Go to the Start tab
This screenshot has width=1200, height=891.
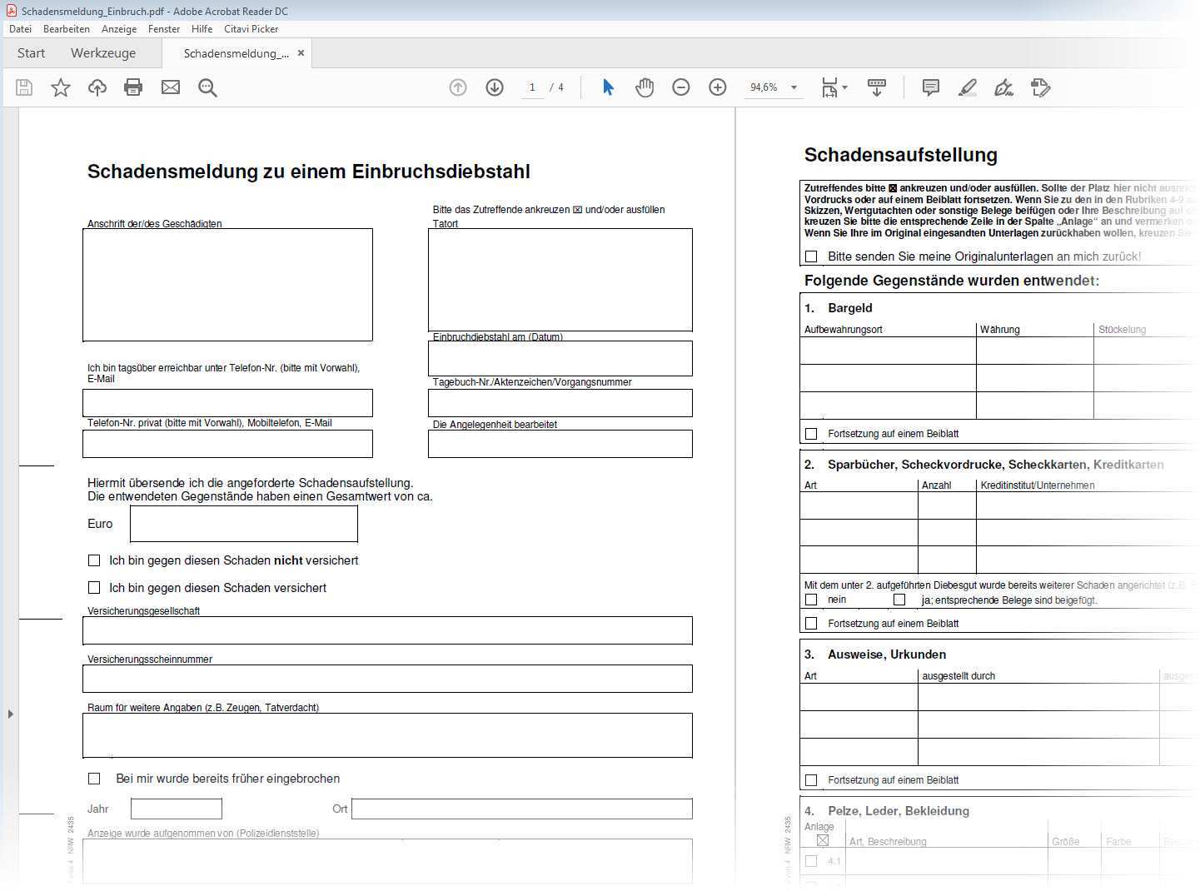(x=32, y=53)
